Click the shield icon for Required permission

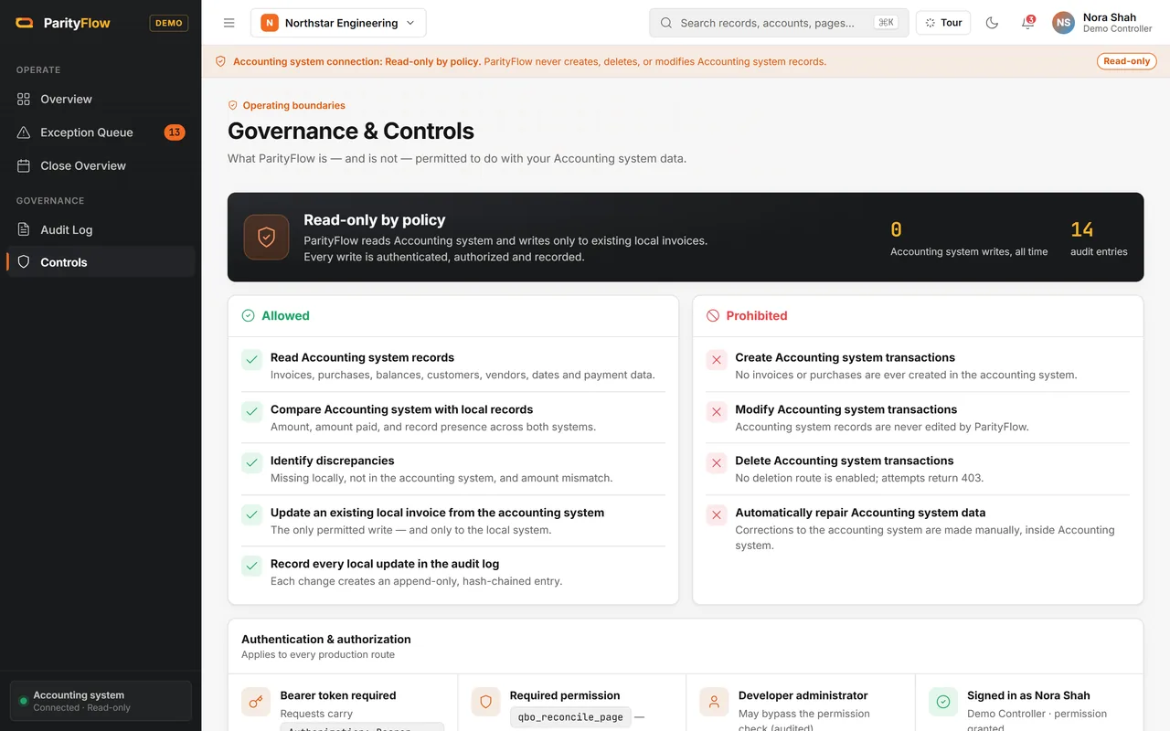[485, 702]
